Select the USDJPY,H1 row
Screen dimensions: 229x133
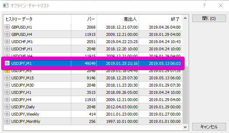click(x=93, y=92)
